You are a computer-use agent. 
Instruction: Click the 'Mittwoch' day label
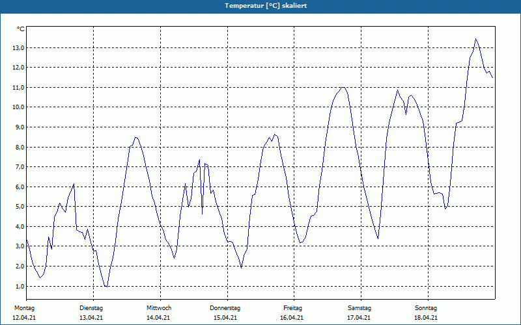[159, 308]
